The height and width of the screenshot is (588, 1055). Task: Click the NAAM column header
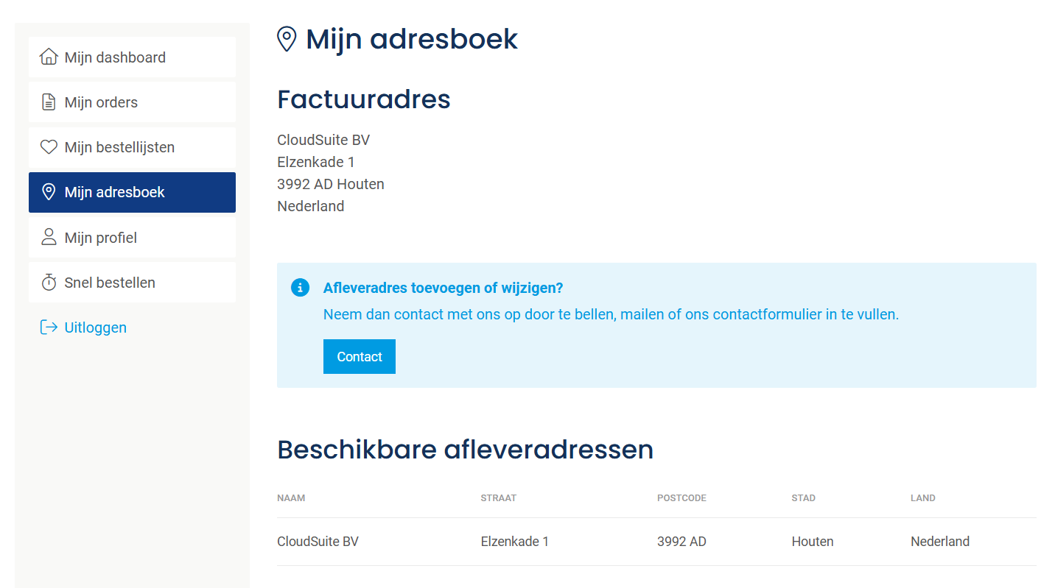click(x=291, y=498)
